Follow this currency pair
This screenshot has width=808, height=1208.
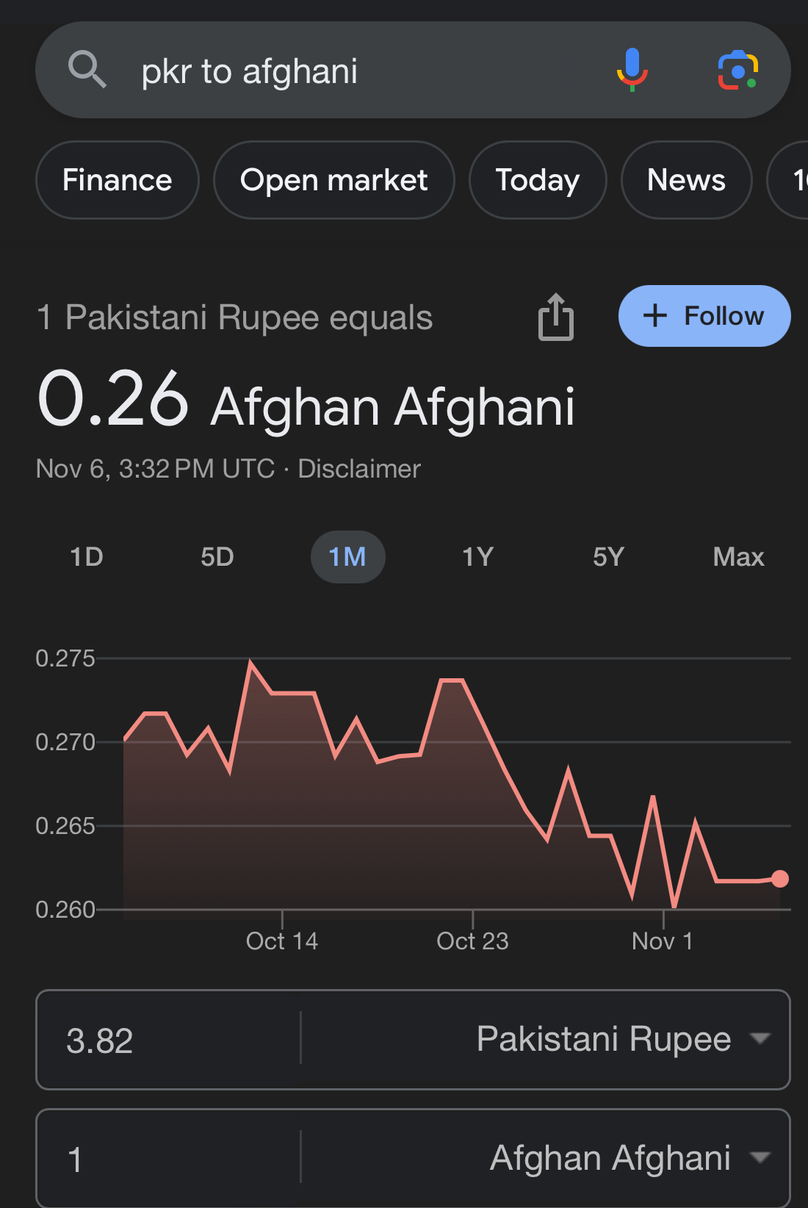[704, 316]
